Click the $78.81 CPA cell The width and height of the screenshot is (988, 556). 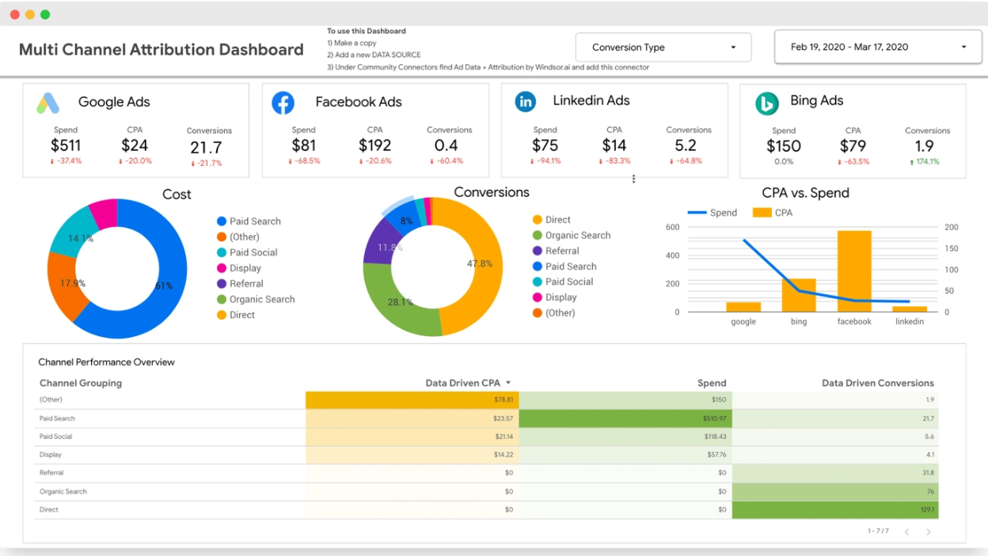412,400
